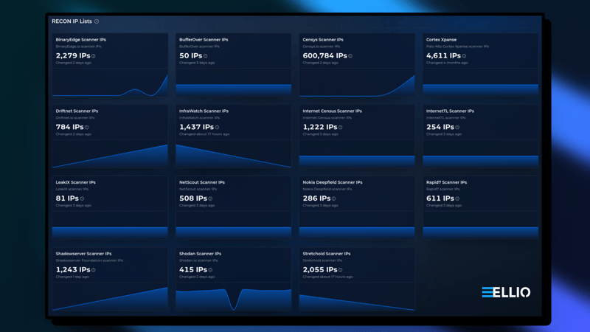Click the 2,279 IPs count
The height and width of the screenshot is (332, 590).
pos(73,56)
